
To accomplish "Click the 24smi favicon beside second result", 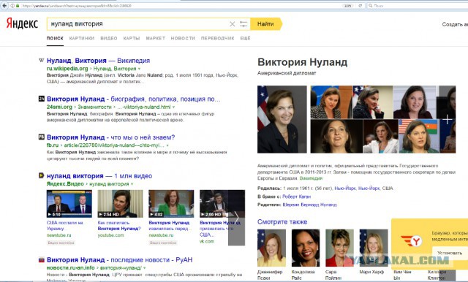I will click(x=42, y=99).
